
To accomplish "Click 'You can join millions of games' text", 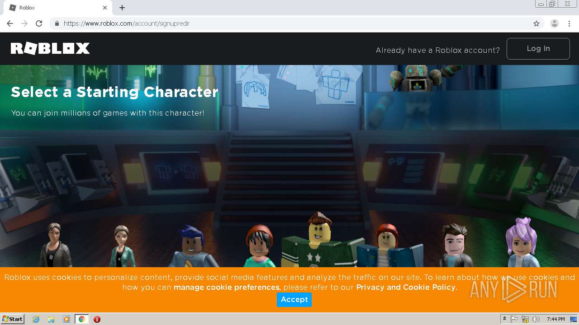I will tap(108, 113).
